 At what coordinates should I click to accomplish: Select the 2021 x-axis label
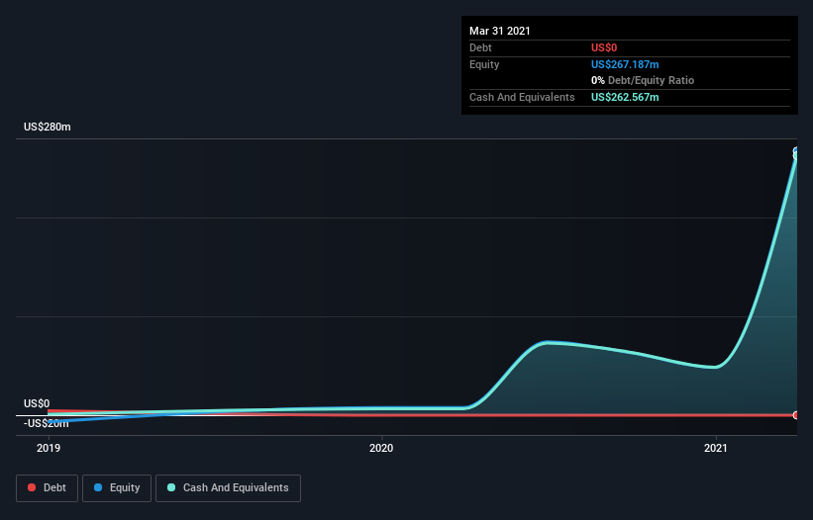click(716, 448)
